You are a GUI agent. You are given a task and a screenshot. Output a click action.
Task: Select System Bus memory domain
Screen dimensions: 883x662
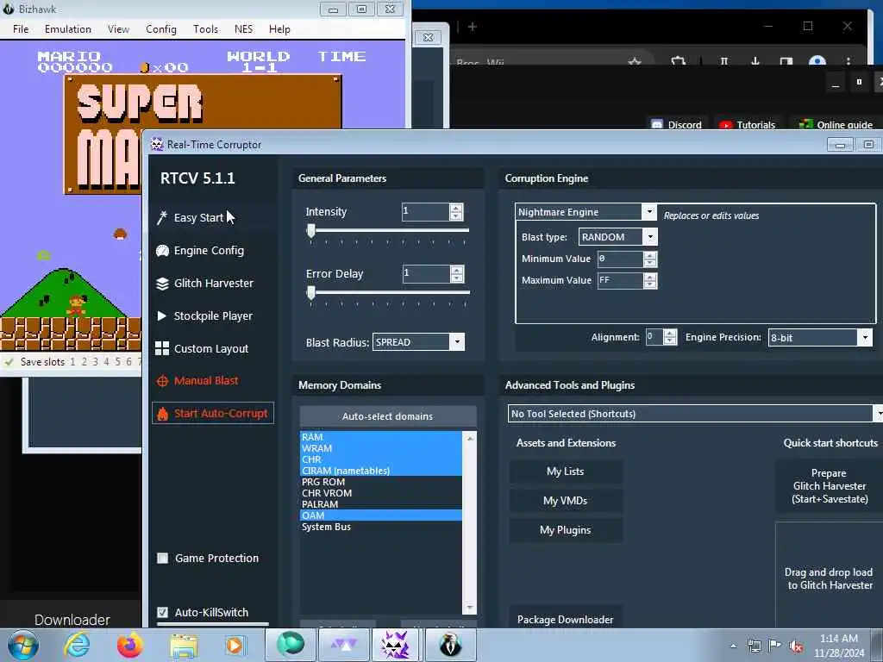380,527
